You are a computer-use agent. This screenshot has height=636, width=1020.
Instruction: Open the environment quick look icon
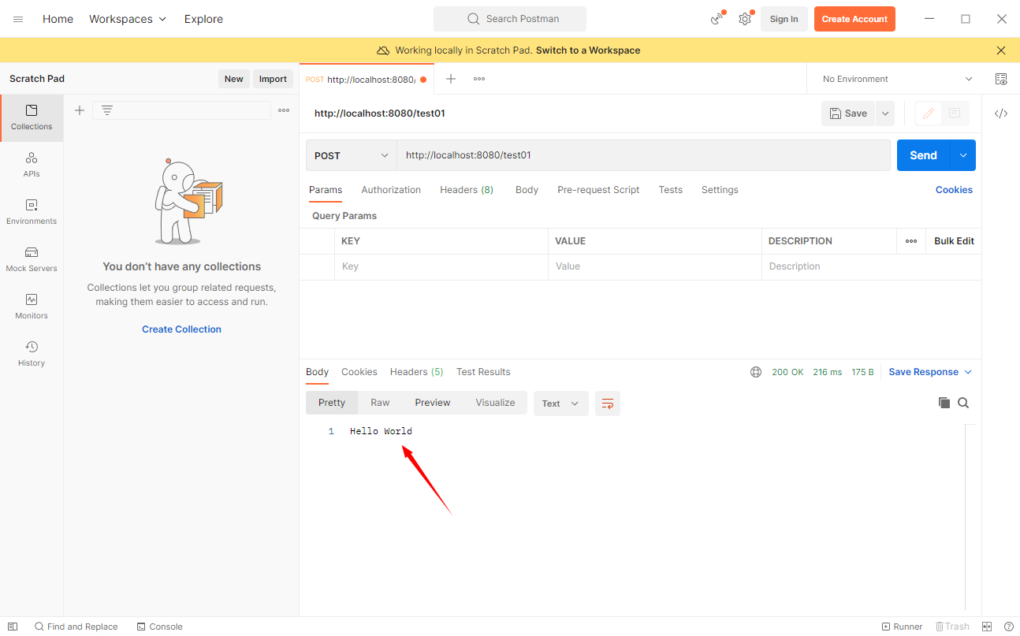pyautogui.click(x=1001, y=79)
